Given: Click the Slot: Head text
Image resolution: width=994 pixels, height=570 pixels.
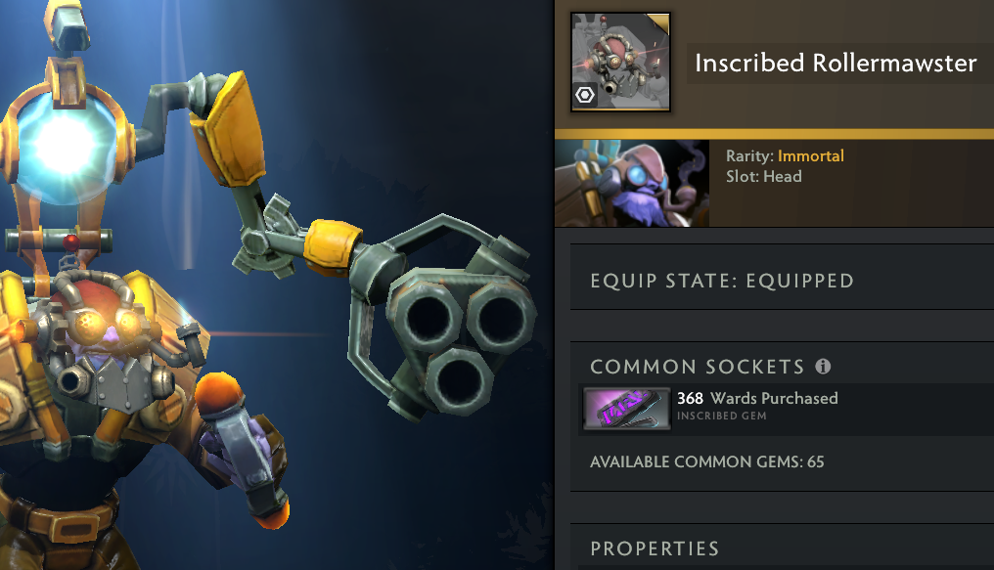Looking at the screenshot, I should point(764,177).
